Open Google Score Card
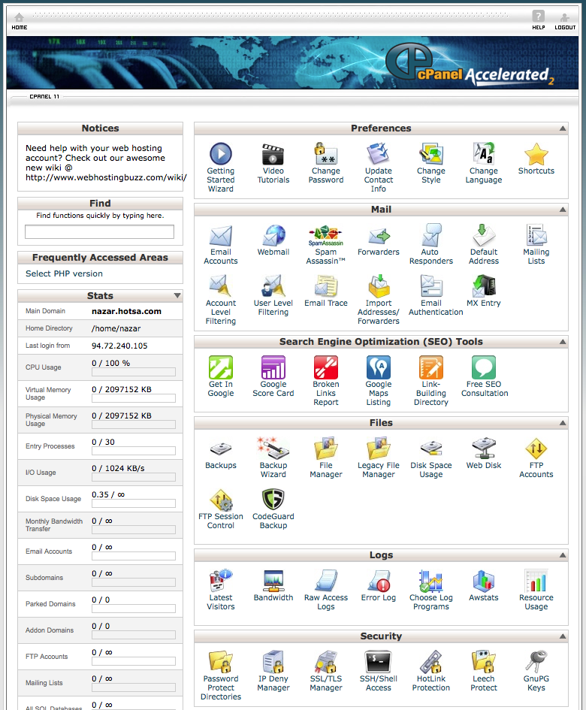The image size is (586, 710). [273, 367]
